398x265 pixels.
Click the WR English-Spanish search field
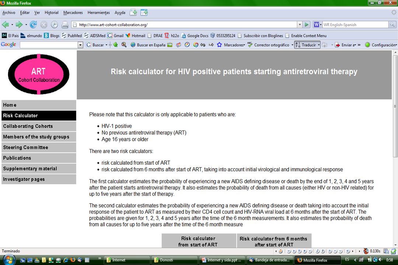[x=355, y=25]
